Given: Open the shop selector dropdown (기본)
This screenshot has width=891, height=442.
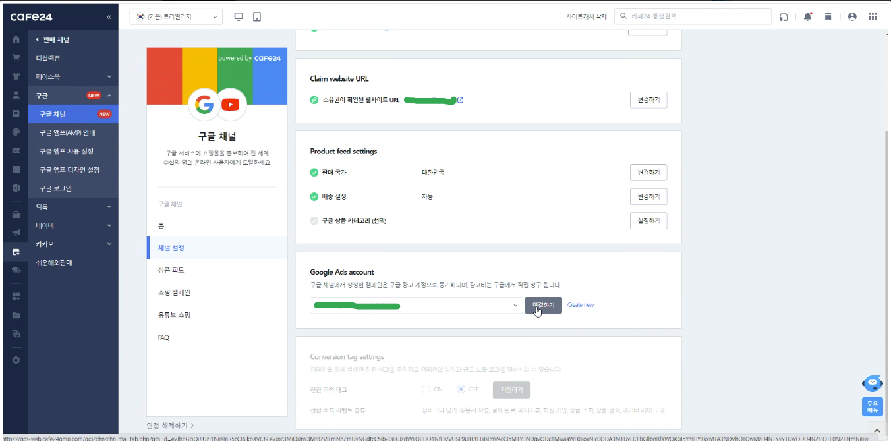Looking at the screenshot, I should coord(176,16).
